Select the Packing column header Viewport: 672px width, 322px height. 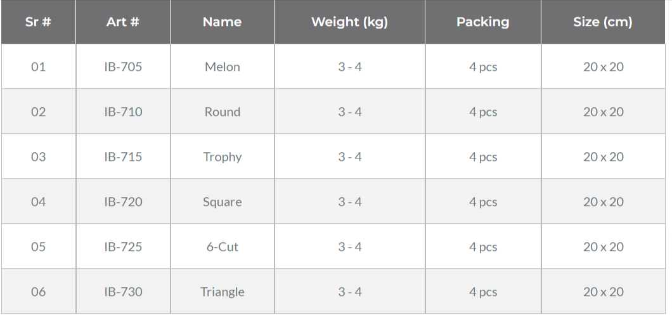[x=483, y=22]
